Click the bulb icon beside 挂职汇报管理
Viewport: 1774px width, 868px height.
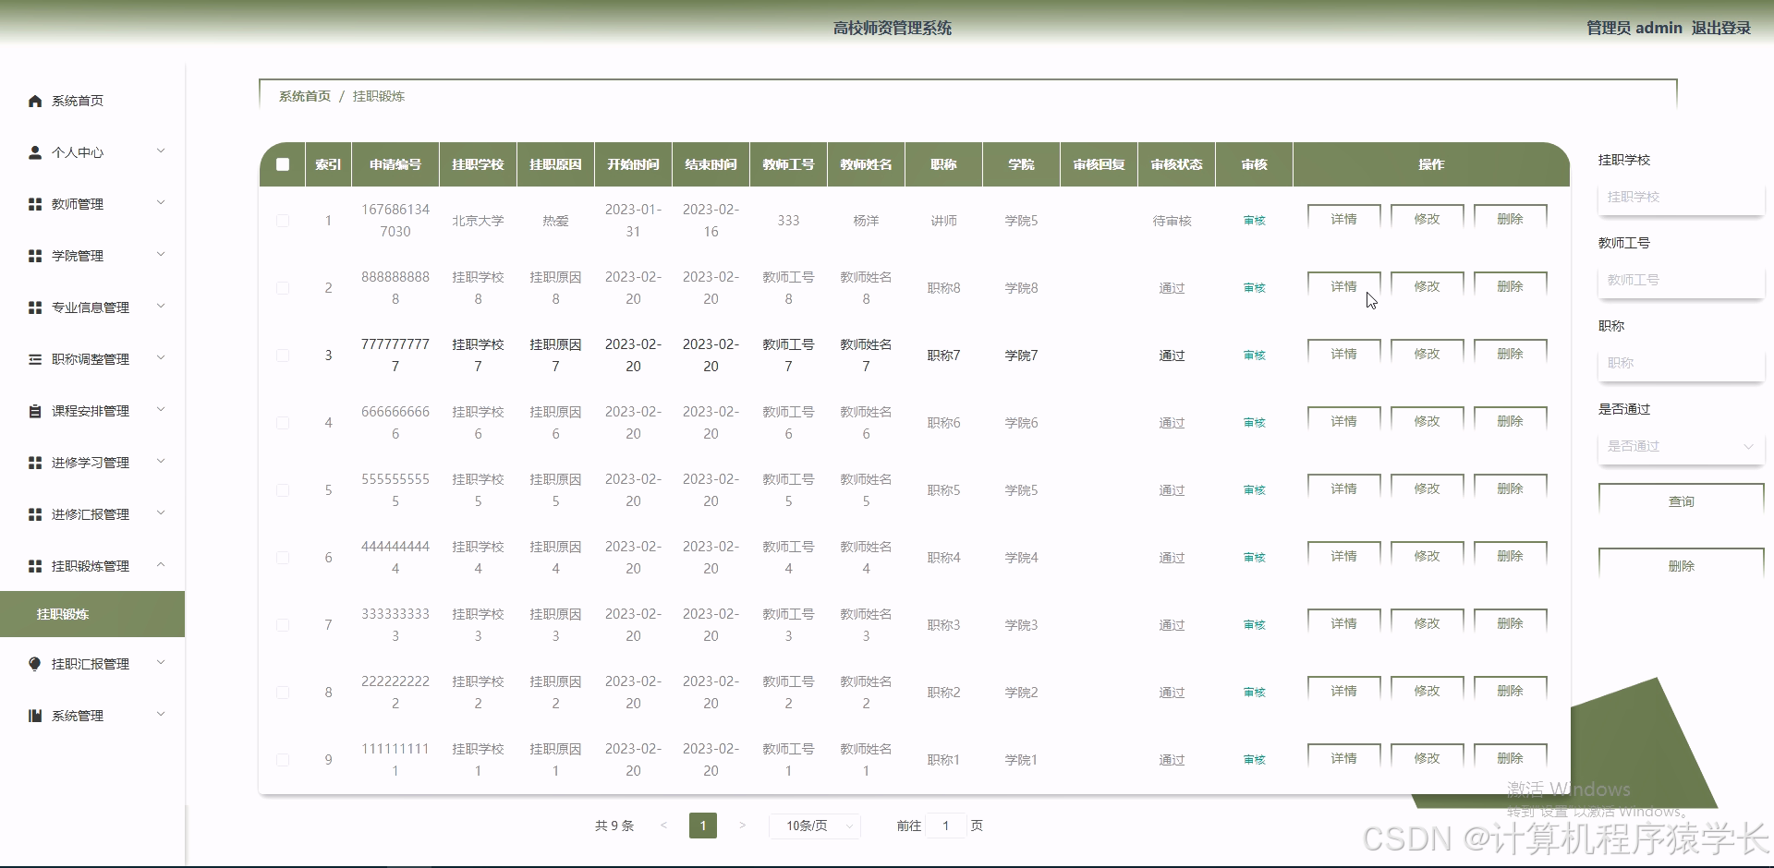point(35,664)
